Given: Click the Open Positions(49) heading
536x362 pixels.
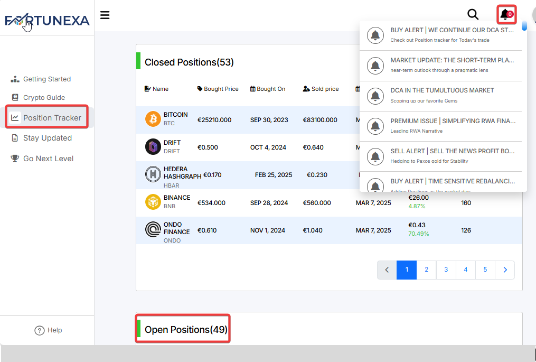Looking at the screenshot, I should click(x=186, y=330).
